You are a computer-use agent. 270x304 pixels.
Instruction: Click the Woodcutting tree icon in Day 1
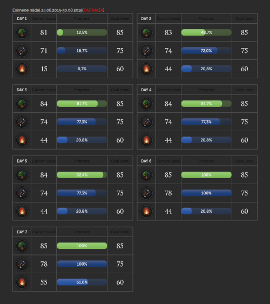[x=22, y=32]
